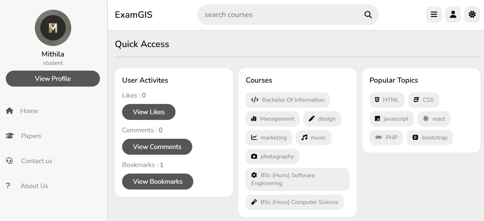Click the Home house icon in sidebar
Viewport: 484px width, 221px height.
point(9,111)
